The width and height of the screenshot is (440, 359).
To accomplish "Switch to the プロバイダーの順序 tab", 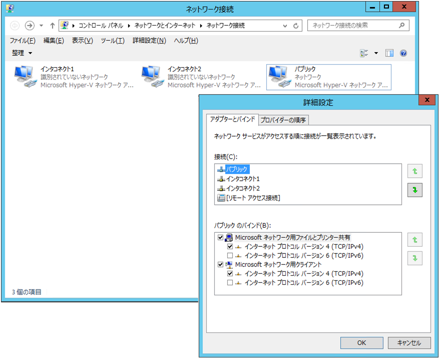I will [x=283, y=120].
